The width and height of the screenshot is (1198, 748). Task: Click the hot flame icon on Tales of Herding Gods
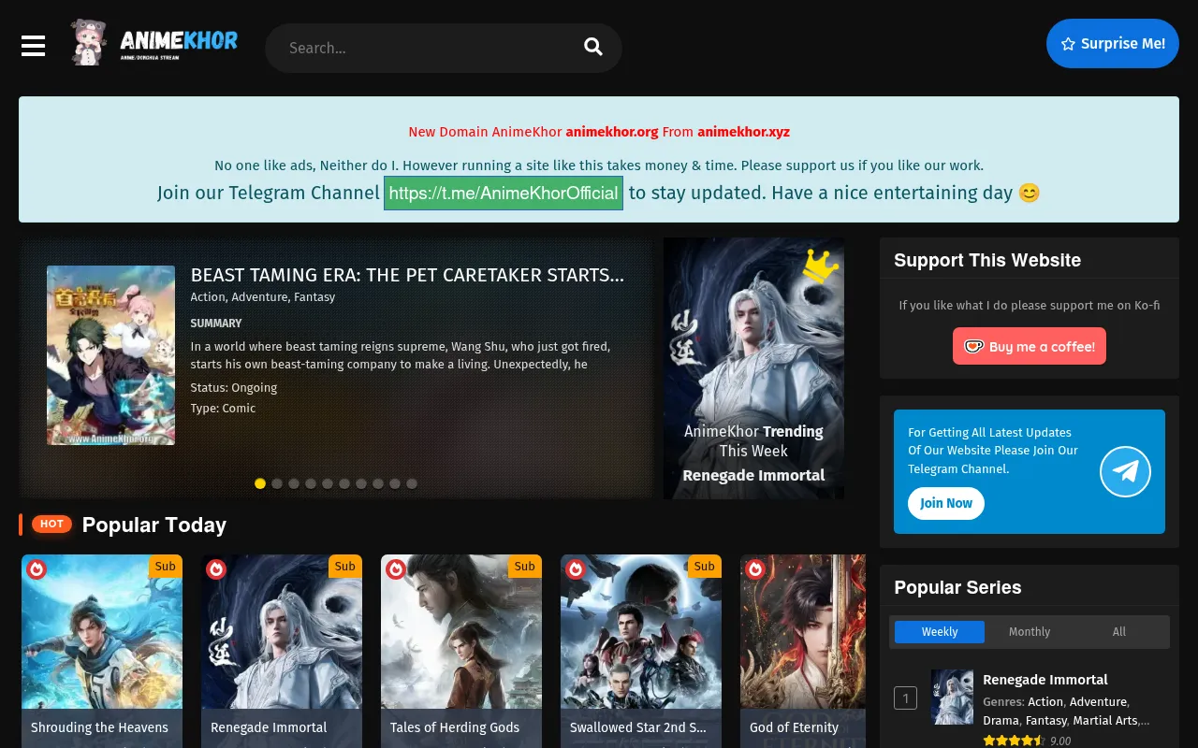[x=396, y=568]
